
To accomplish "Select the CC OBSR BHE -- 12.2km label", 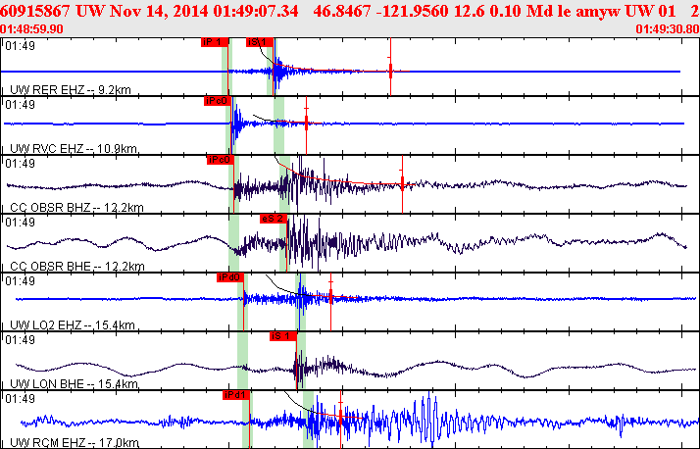I will 76,267.
